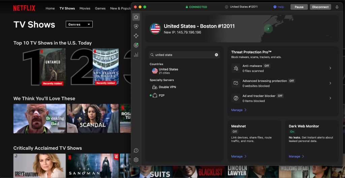Open the statistics bars sidebar icon
The image size is (345, 178).
click(x=136, y=55)
